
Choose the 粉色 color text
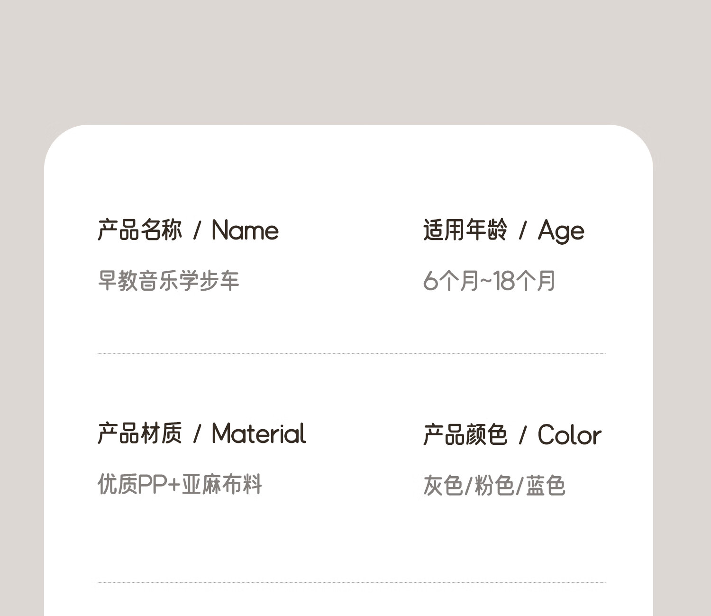pyautogui.click(x=494, y=486)
